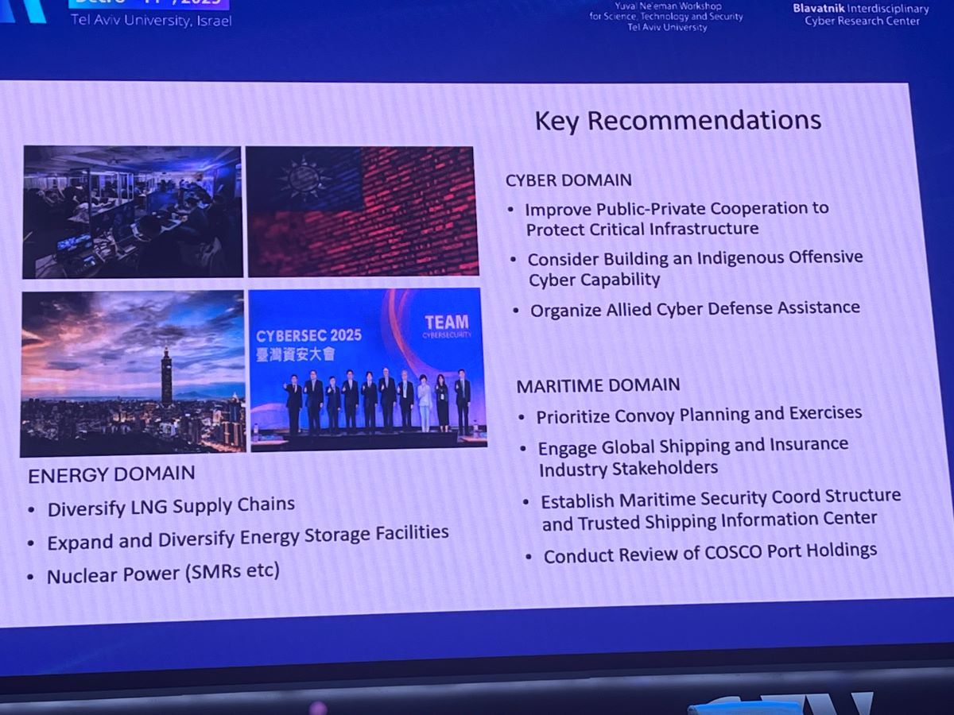Image resolution: width=954 pixels, height=715 pixels.
Task: Click Conduct Review of COSCO Port Holdings
Action: 710,553
